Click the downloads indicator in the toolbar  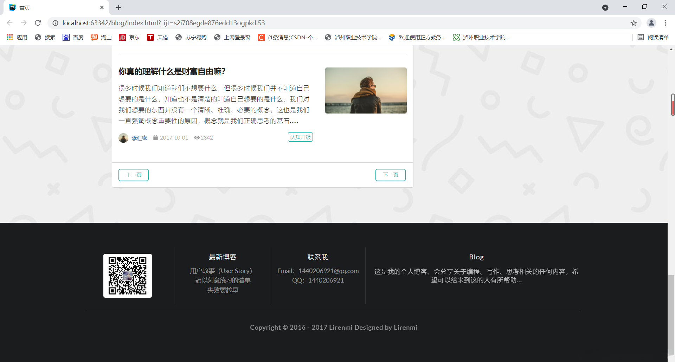point(605,7)
